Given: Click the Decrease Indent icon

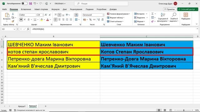Looking at the screenshot, I should 67,20.
